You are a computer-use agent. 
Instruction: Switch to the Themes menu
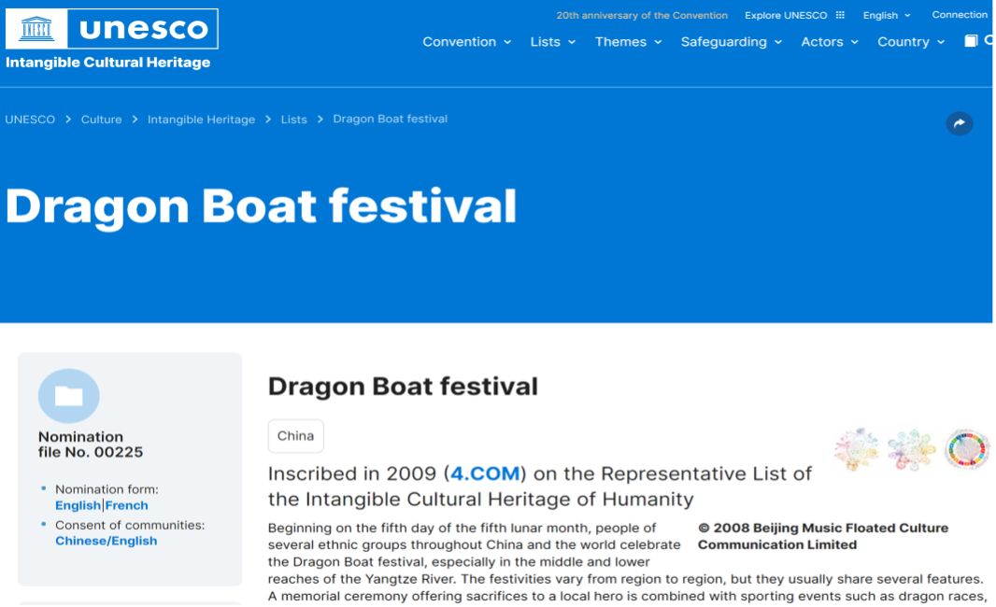point(622,42)
